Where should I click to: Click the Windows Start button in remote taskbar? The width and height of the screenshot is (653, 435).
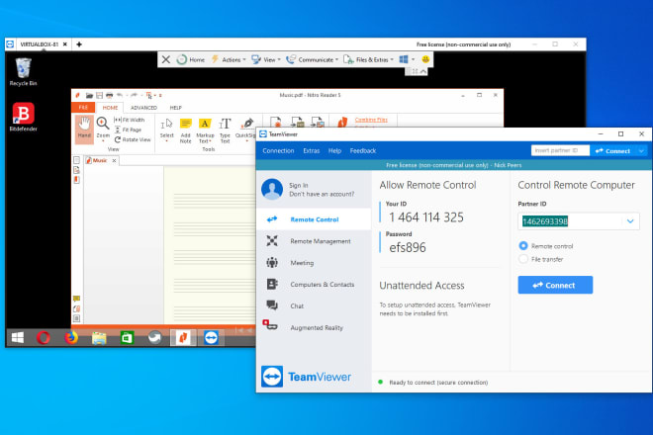pyautogui.click(x=18, y=337)
